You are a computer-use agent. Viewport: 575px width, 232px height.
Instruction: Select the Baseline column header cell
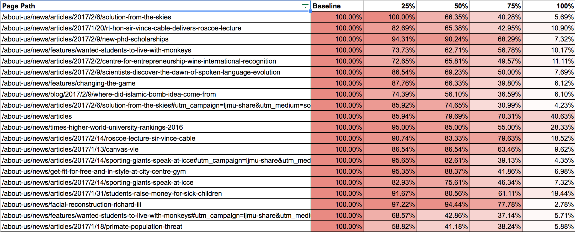click(337, 6)
